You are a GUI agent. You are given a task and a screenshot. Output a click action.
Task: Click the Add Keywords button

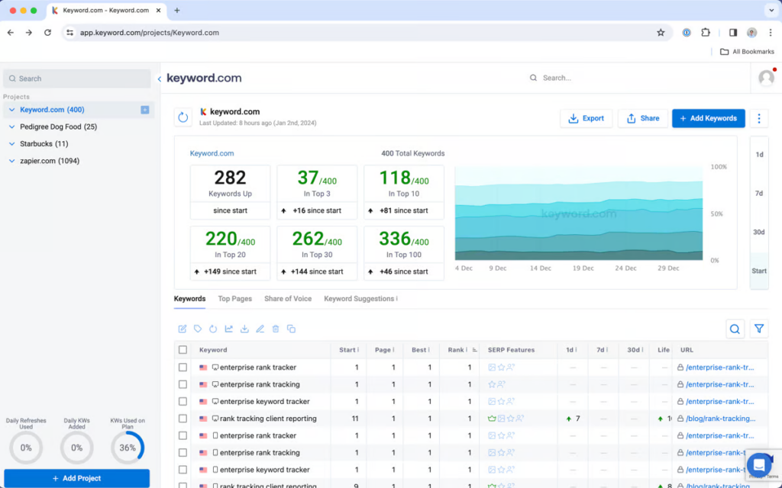[x=709, y=118]
